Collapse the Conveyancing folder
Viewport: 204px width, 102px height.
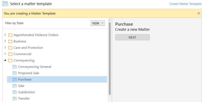(5, 60)
